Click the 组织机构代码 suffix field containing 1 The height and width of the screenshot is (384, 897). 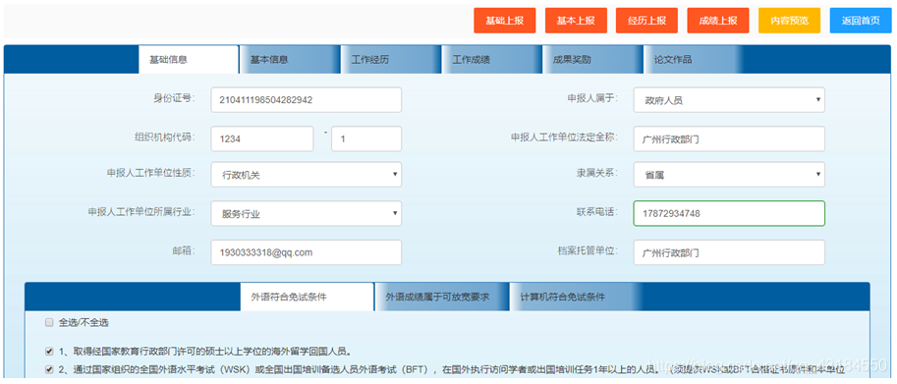(366, 138)
